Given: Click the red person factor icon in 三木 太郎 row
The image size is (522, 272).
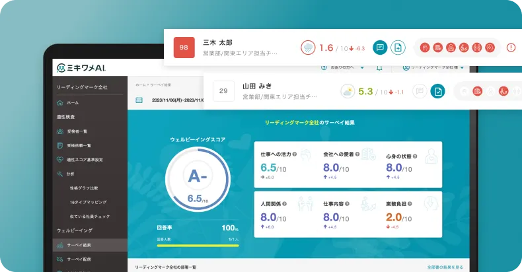Looking at the screenshot, I should tap(451, 48).
